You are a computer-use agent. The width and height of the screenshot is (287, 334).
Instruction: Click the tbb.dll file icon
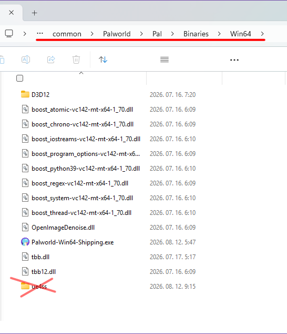click(x=25, y=257)
